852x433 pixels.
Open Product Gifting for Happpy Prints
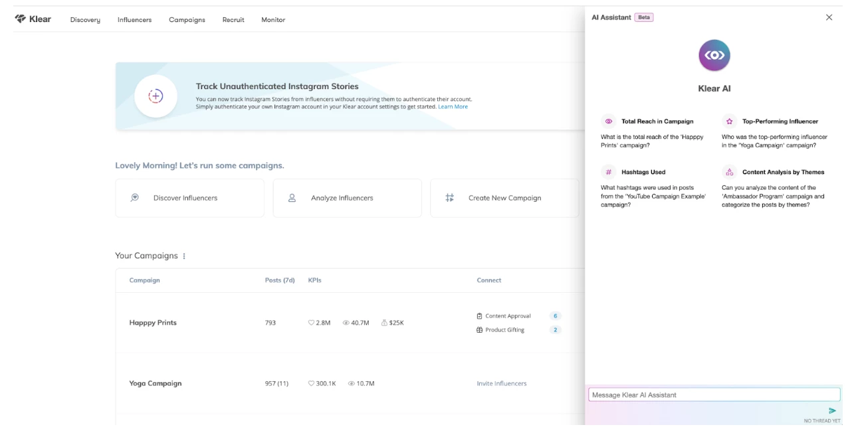[x=504, y=330]
